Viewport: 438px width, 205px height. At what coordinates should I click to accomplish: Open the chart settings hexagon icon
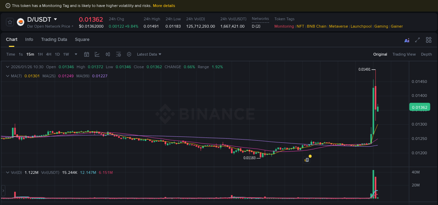pyautogui.click(x=129, y=54)
